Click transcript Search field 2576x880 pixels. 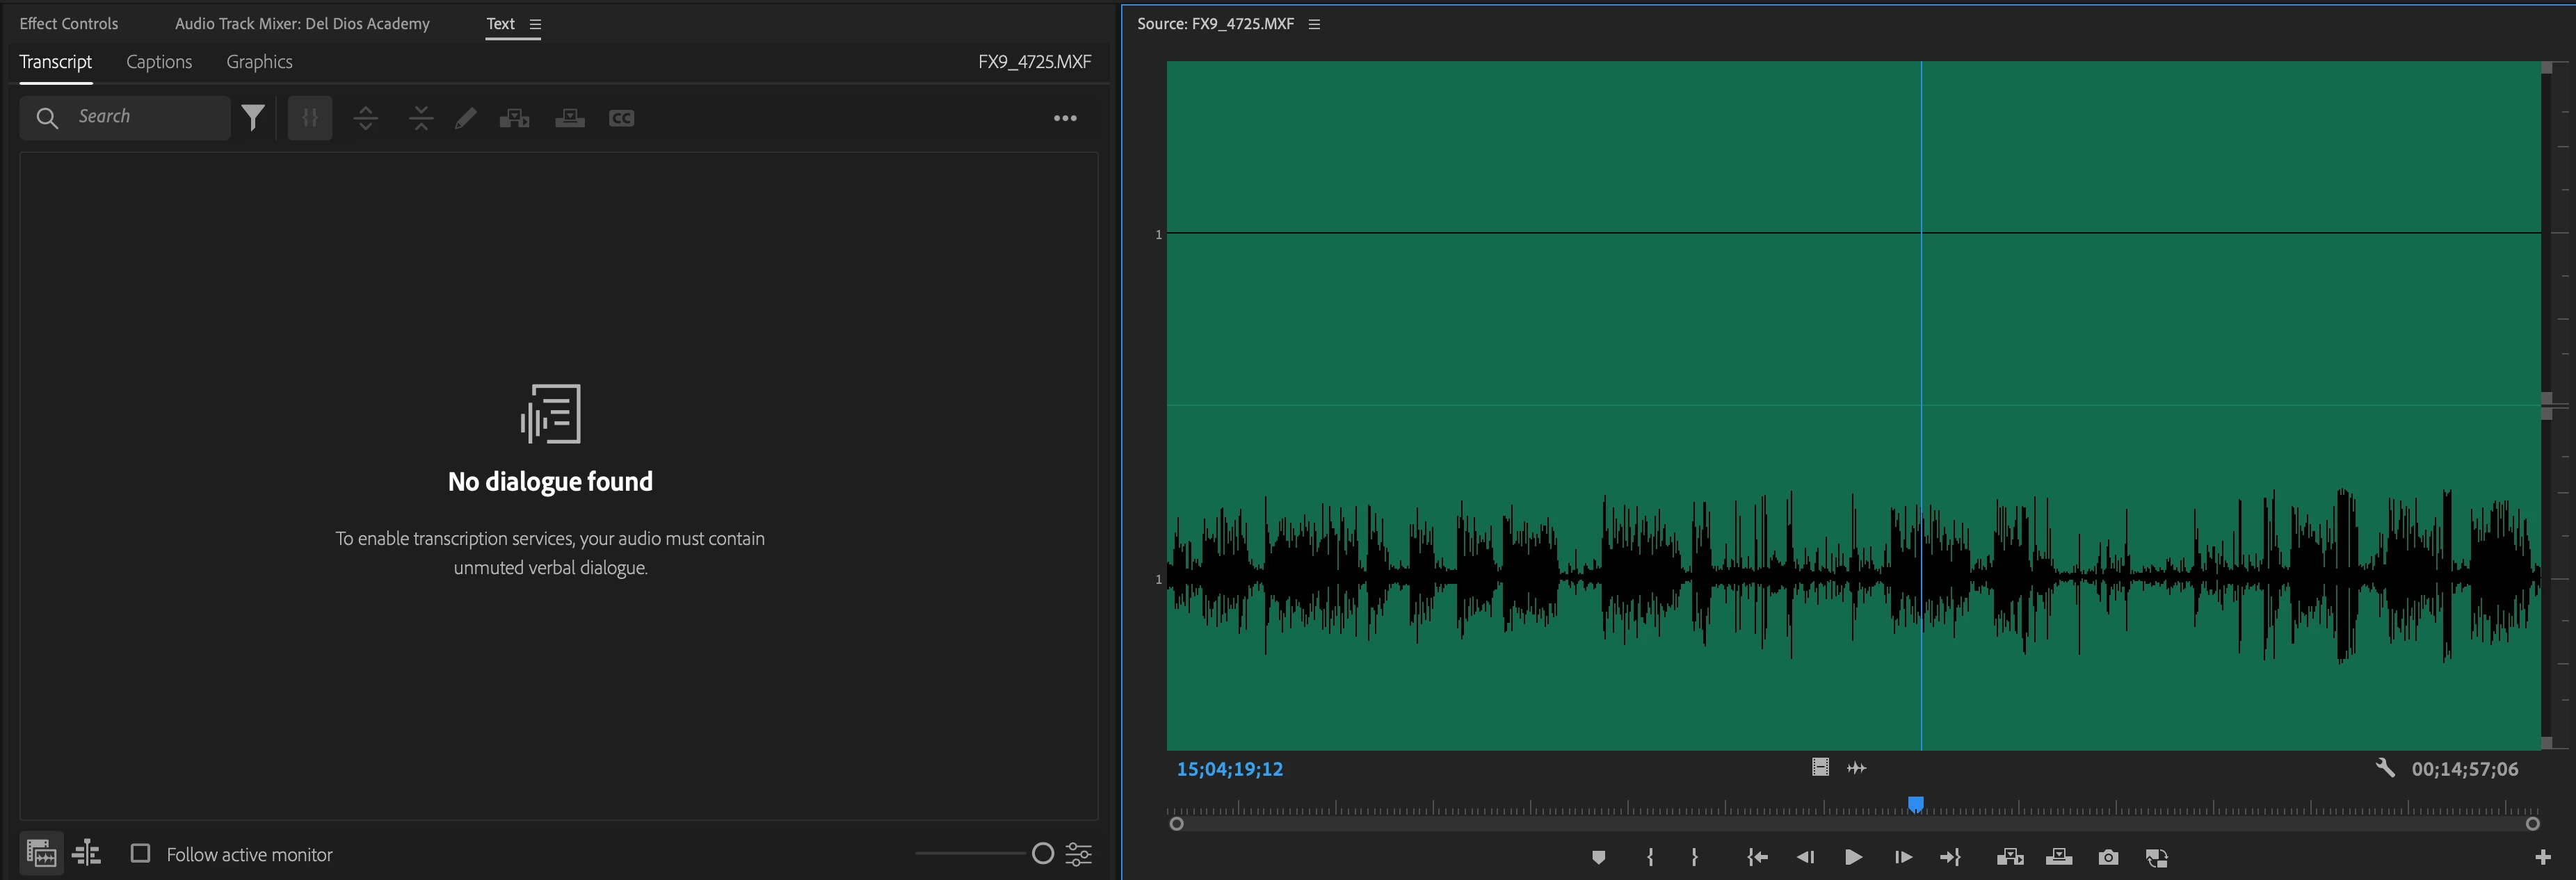point(145,117)
